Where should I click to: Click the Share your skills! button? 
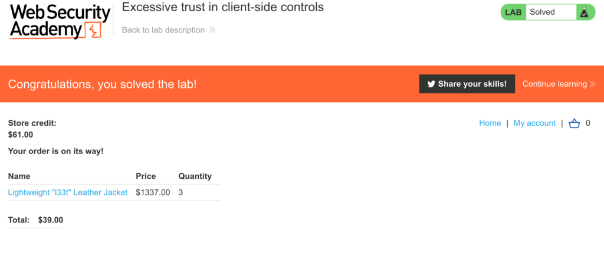point(467,84)
